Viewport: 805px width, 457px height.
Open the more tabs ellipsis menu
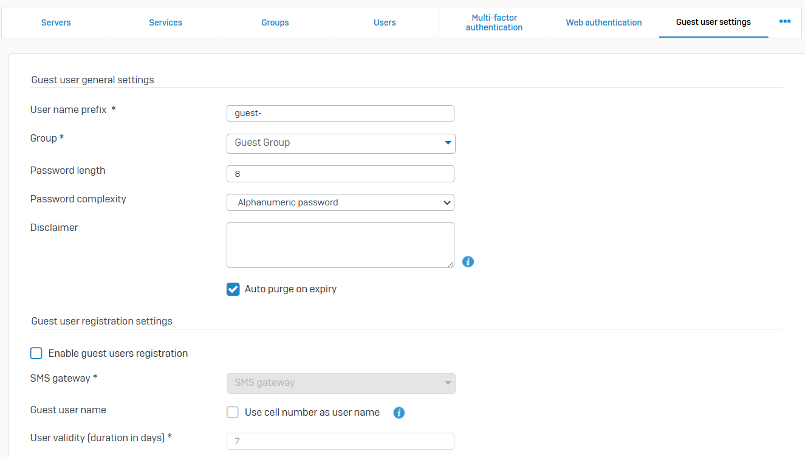[x=785, y=22]
